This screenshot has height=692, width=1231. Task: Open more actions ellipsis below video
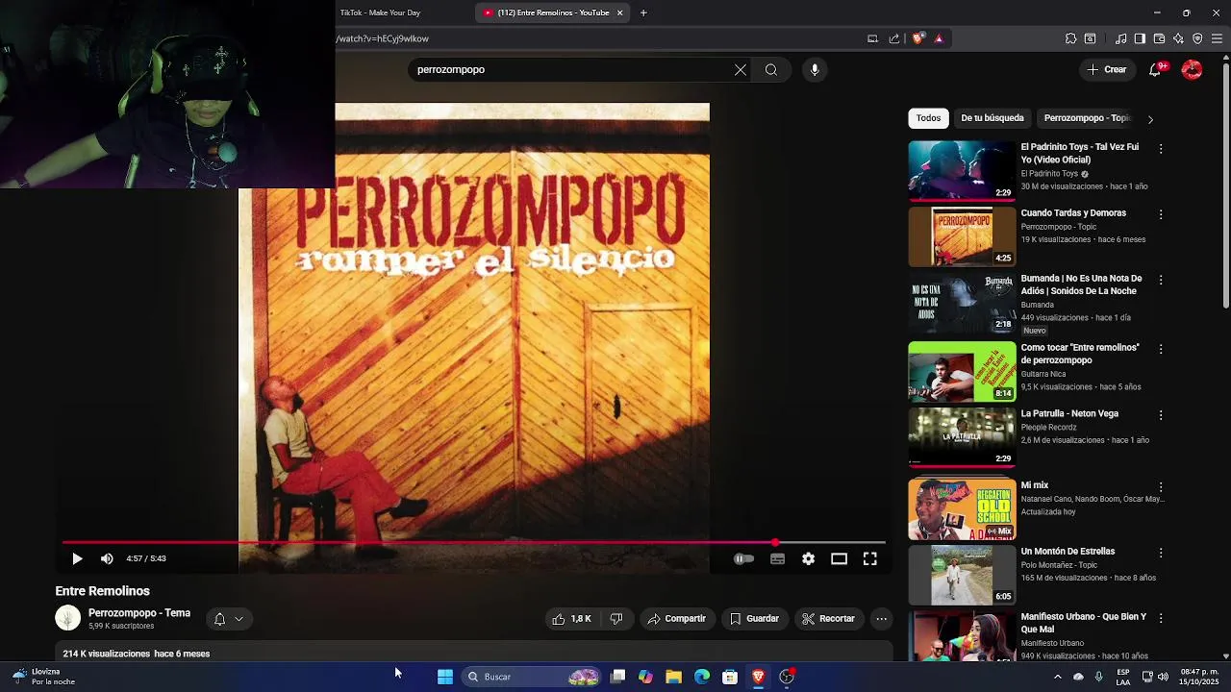(881, 619)
